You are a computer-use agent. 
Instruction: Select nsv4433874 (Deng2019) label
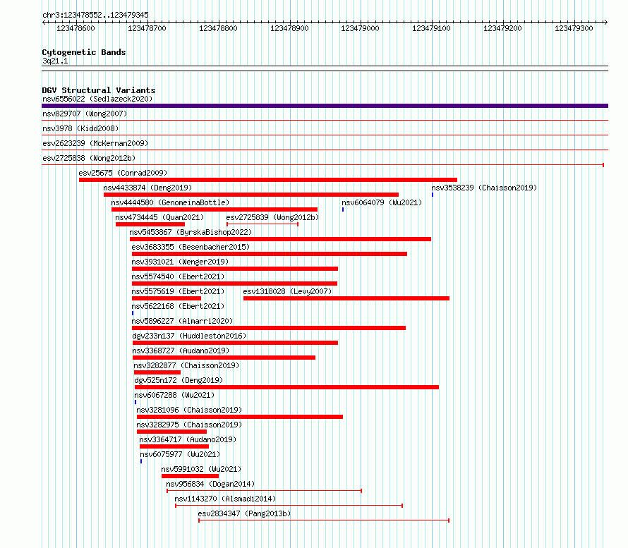[x=147, y=188]
